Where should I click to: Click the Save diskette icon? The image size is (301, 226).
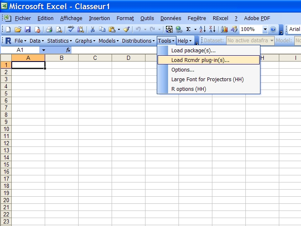point(28,29)
